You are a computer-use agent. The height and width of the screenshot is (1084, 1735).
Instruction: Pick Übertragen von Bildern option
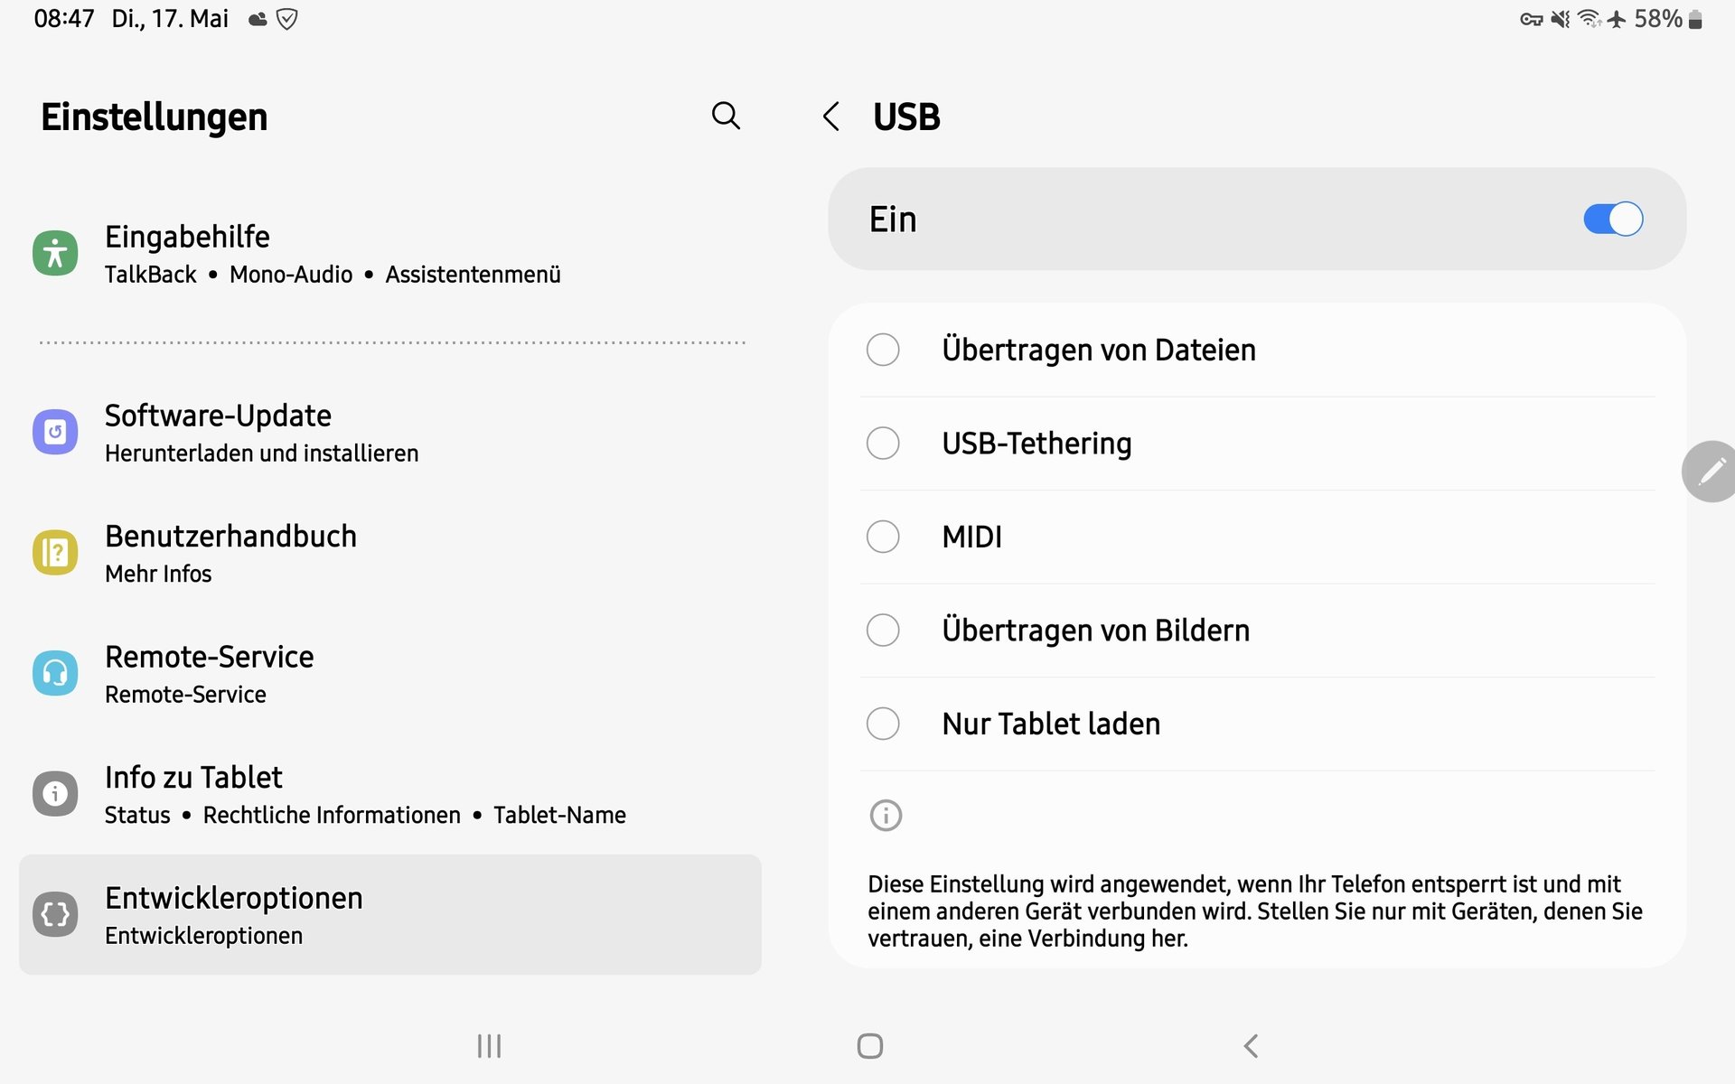(883, 630)
